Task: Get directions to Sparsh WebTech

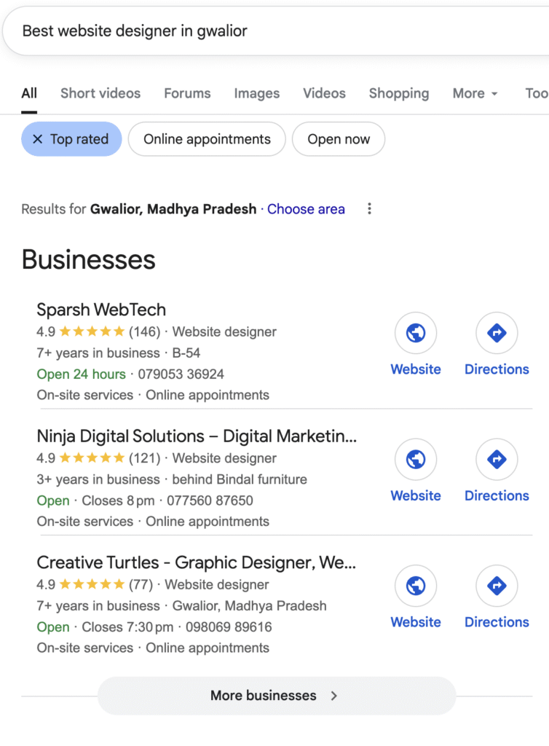Action: tap(497, 333)
